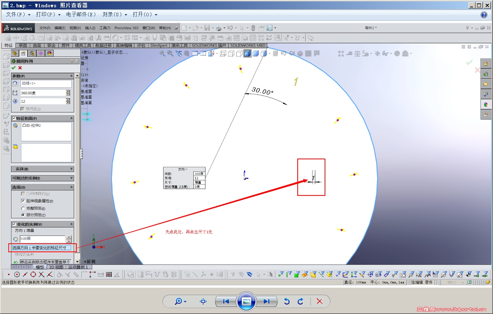The width and height of the screenshot is (493, 314).
Task: Click the green confirmation corner checkmark
Action: pos(469,63)
